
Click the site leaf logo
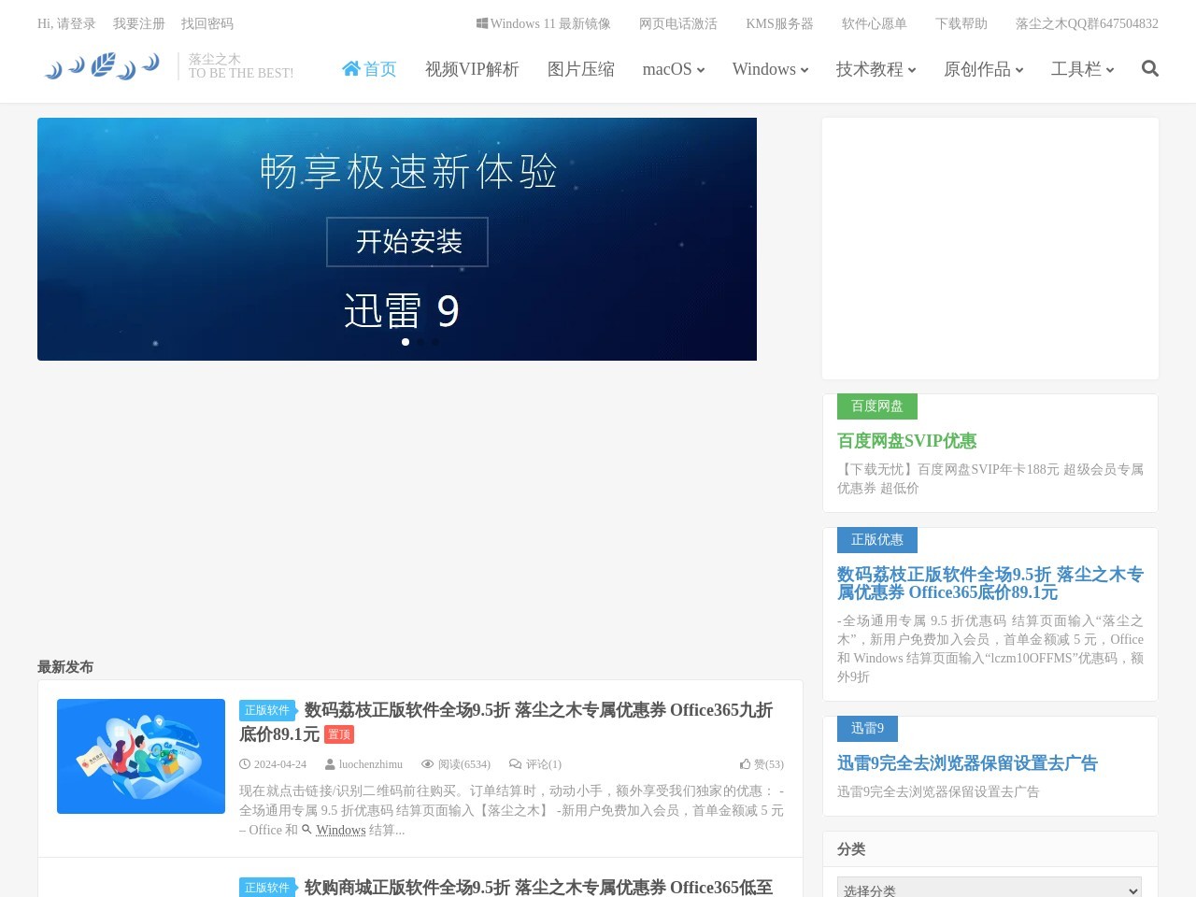[103, 66]
